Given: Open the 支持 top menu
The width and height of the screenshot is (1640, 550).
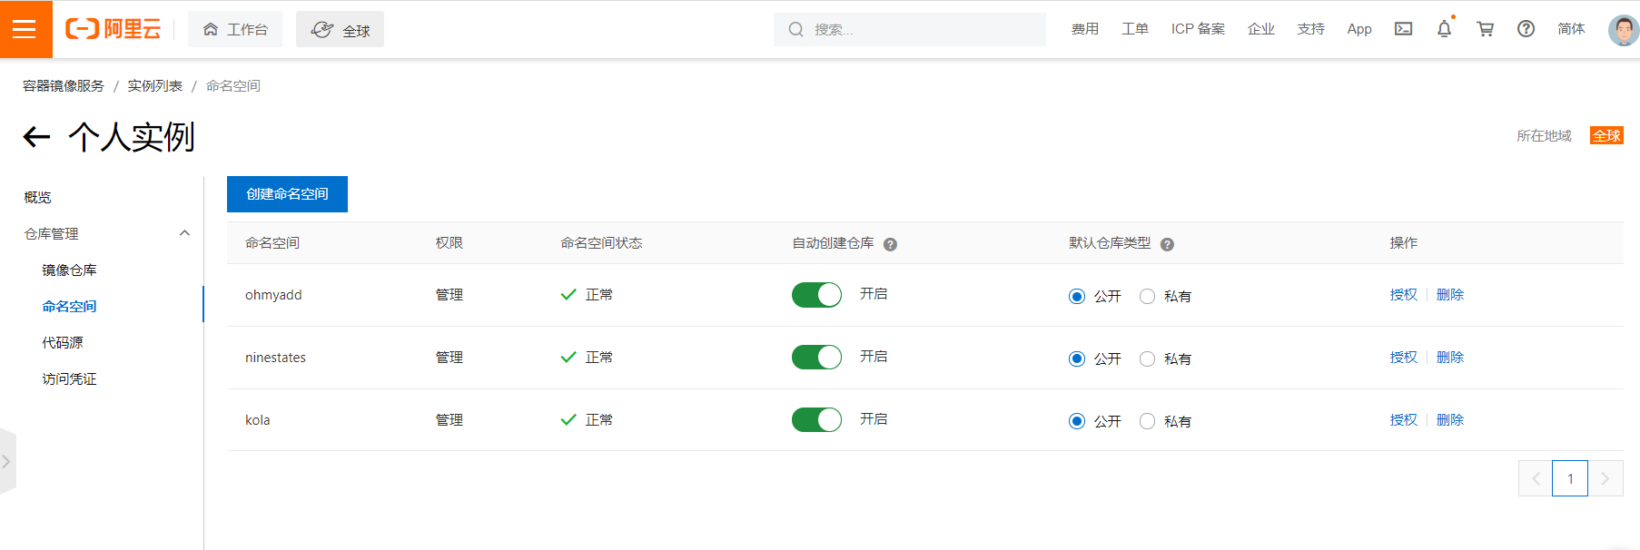Looking at the screenshot, I should (1310, 29).
